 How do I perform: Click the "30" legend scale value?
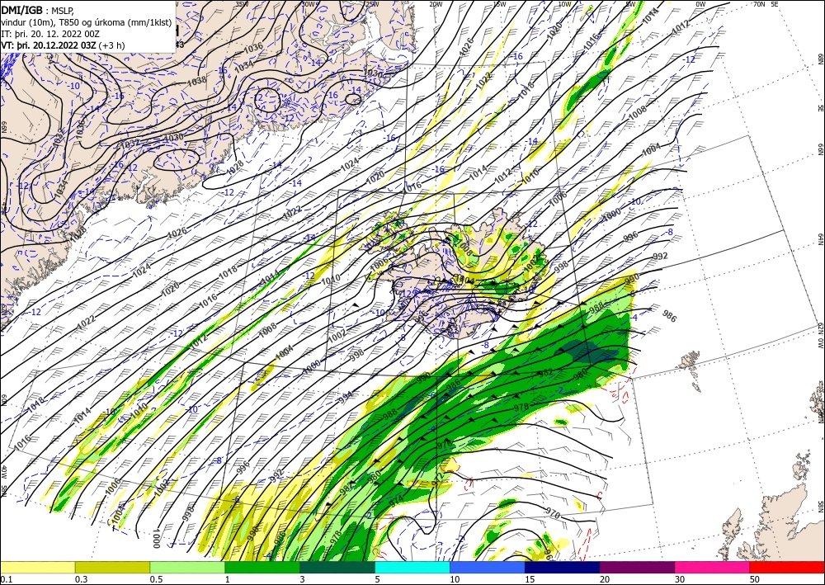tap(680, 579)
